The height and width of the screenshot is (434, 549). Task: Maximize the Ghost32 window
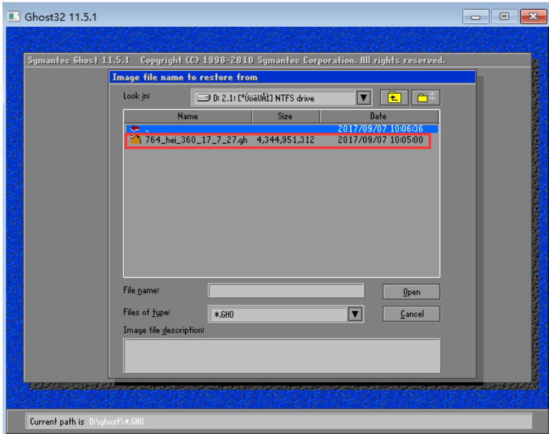pos(504,17)
